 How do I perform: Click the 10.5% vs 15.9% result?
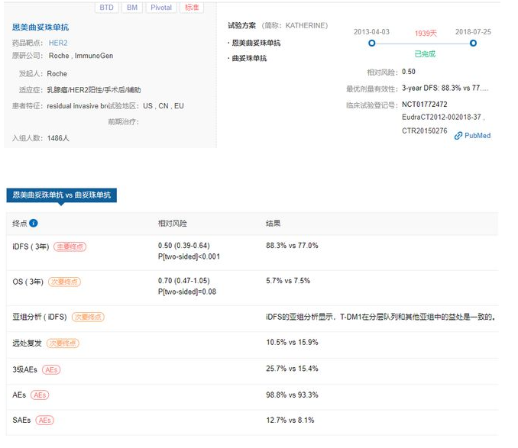tap(292, 342)
